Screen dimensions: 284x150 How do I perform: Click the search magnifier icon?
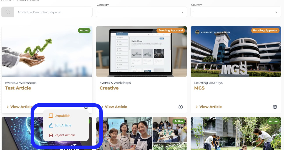point(8,12)
